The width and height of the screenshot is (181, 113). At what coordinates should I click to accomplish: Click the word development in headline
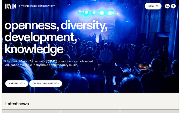(x=41, y=37)
